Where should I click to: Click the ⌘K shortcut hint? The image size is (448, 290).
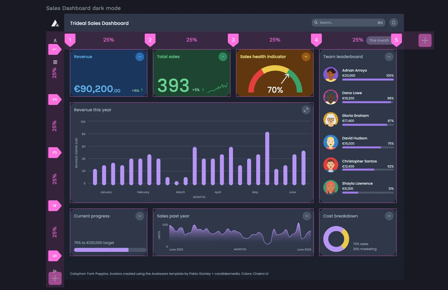point(380,23)
